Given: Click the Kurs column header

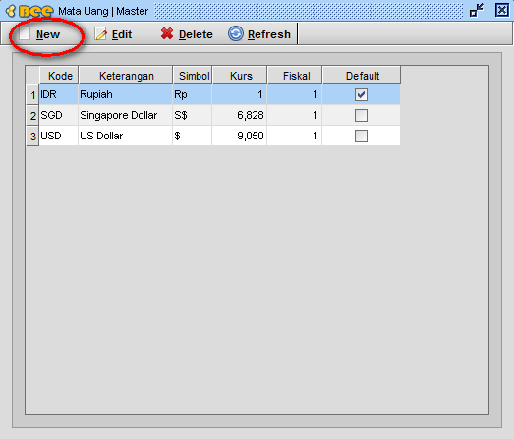Looking at the screenshot, I should [x=240, y=76].
